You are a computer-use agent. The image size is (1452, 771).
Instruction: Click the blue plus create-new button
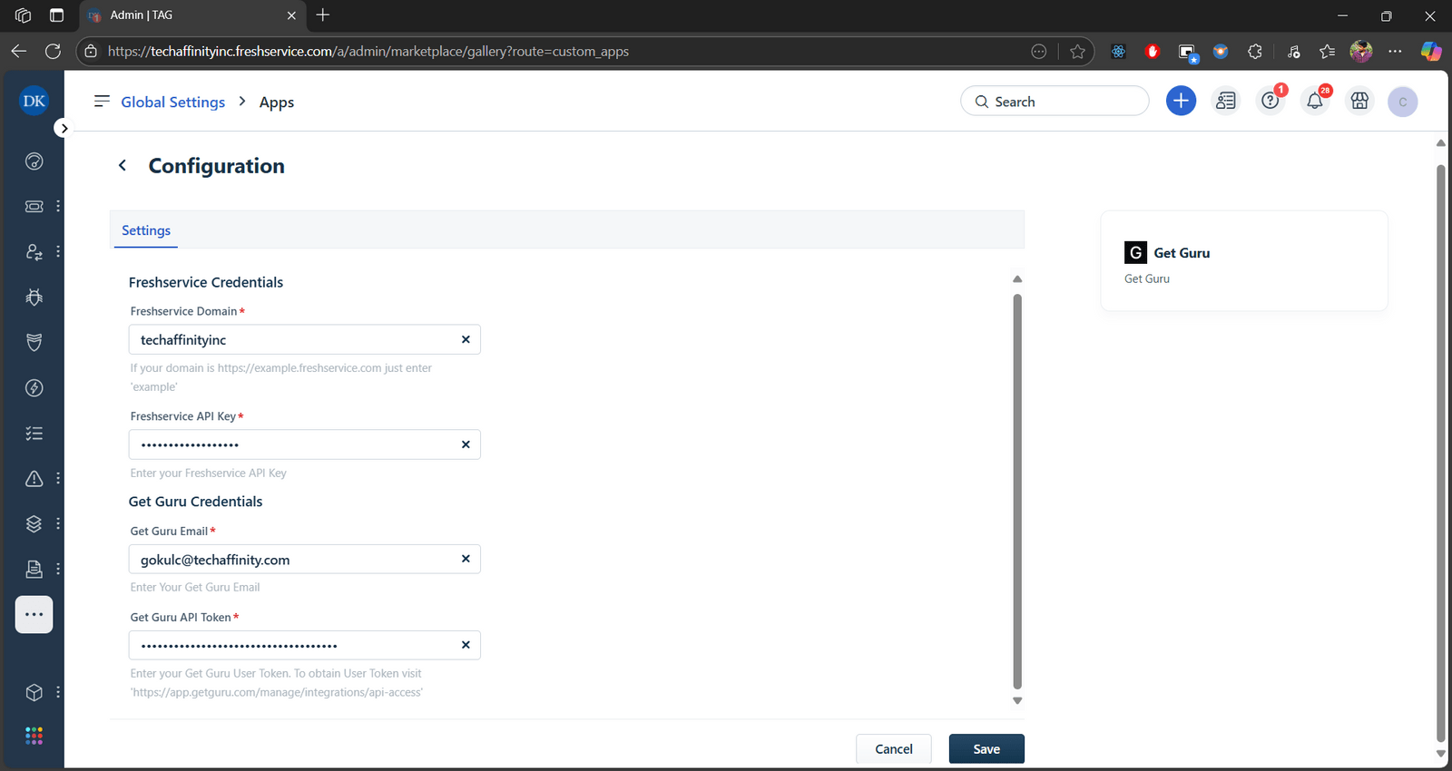[1181, 101]
